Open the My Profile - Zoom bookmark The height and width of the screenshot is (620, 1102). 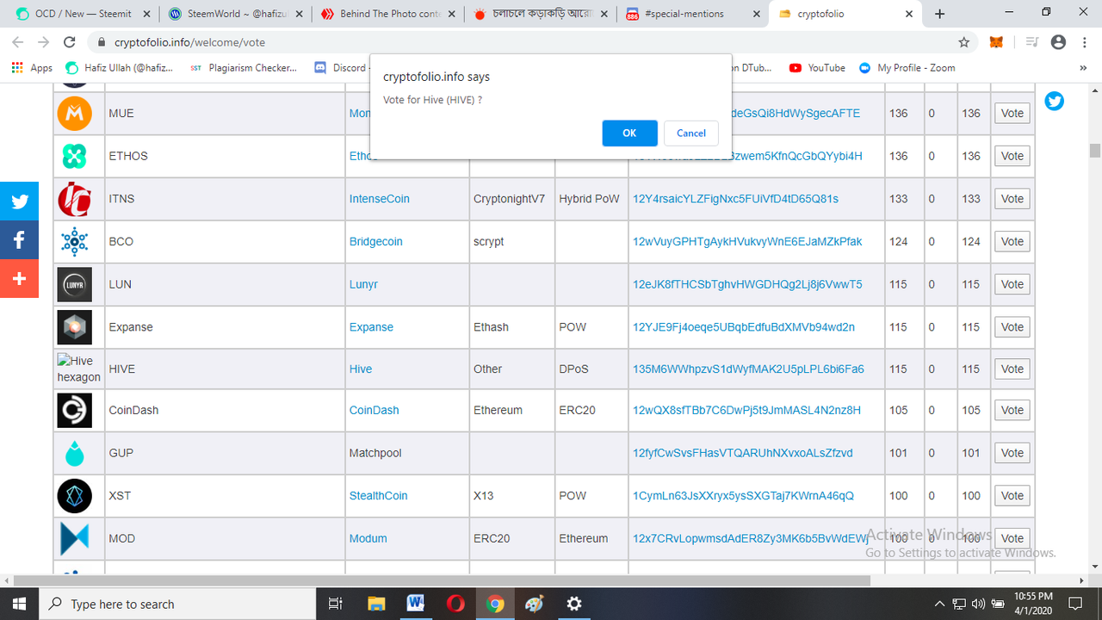pos(907,68)
